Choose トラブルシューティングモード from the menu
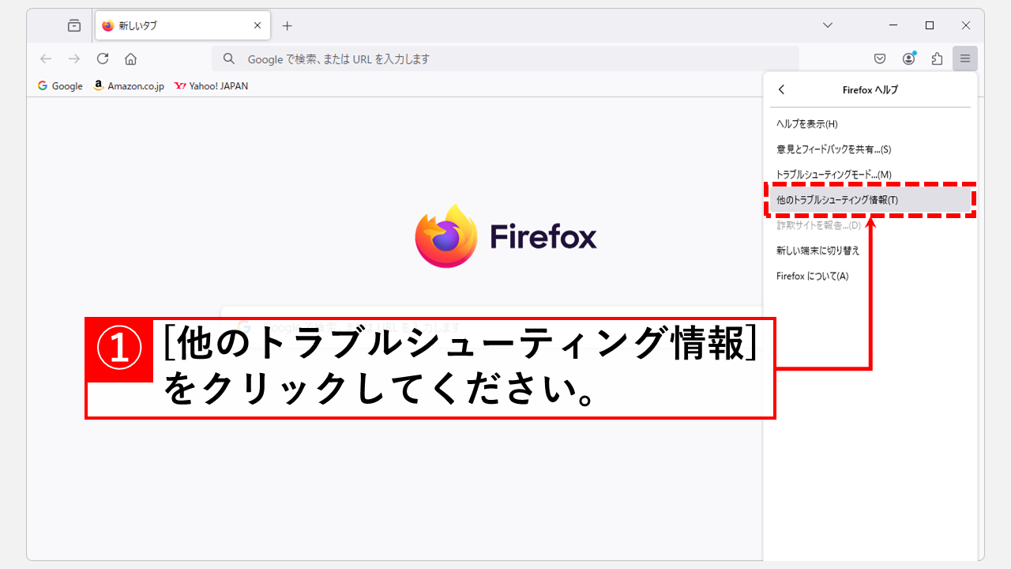Image resolution: width=1011 pixels, height=569 pixels. tap(828, 174)
